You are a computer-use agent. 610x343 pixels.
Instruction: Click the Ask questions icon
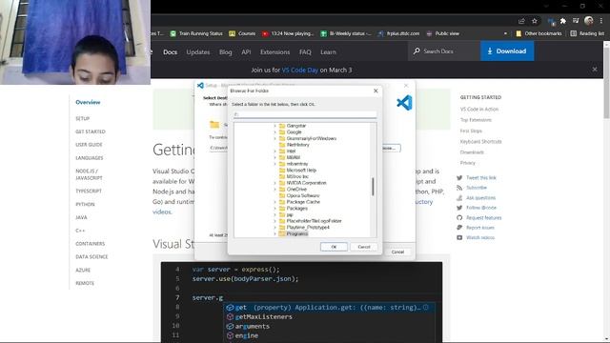coord(459,197)
